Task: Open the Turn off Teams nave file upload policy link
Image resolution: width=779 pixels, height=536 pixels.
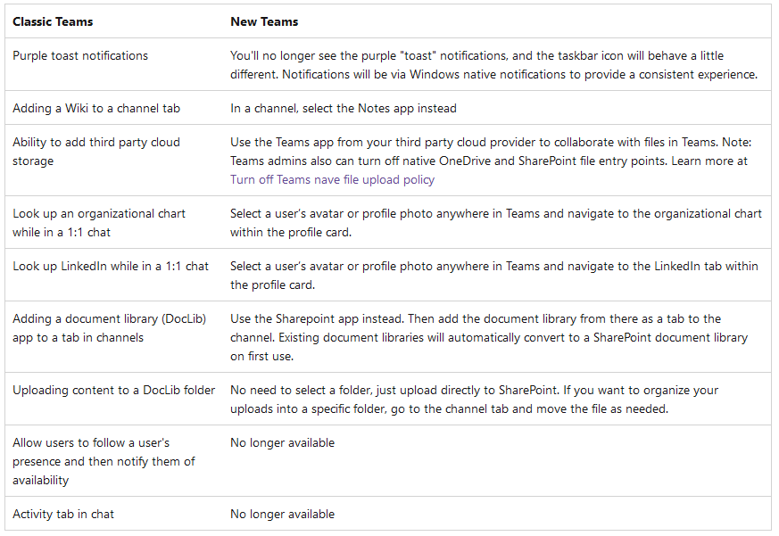Action: (332, 179)
